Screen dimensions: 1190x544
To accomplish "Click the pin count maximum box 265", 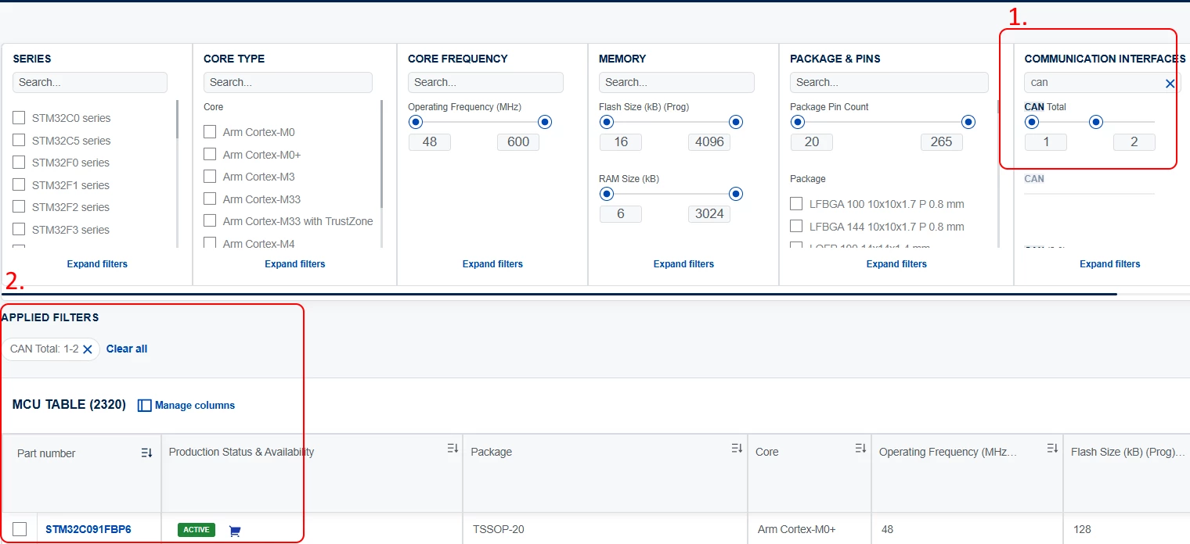I will 942,142.
